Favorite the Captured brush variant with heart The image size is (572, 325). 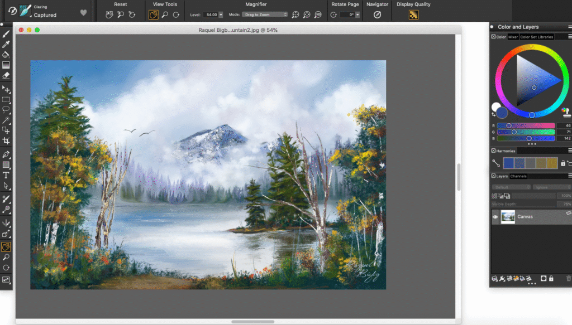click(x=84, y=13)
